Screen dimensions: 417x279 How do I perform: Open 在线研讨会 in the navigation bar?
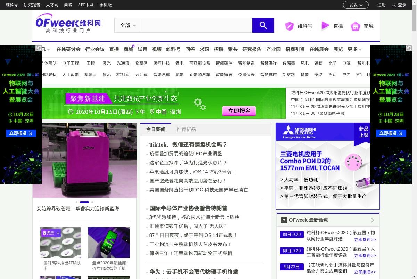[68, 49]
